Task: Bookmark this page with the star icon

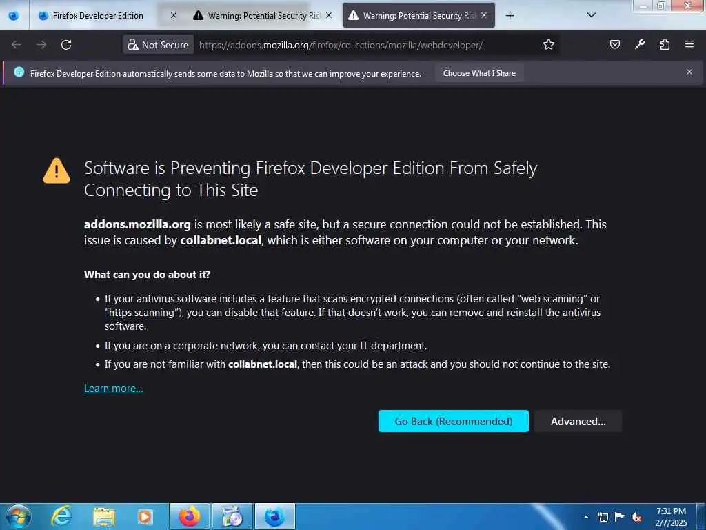Action: [548, 45]
